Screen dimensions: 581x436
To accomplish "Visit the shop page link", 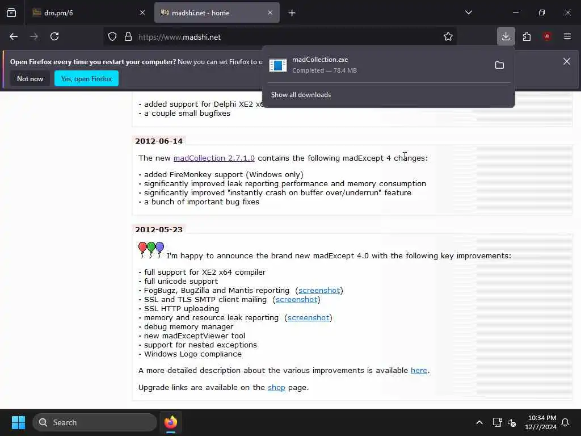I will (x=276, y=387).
